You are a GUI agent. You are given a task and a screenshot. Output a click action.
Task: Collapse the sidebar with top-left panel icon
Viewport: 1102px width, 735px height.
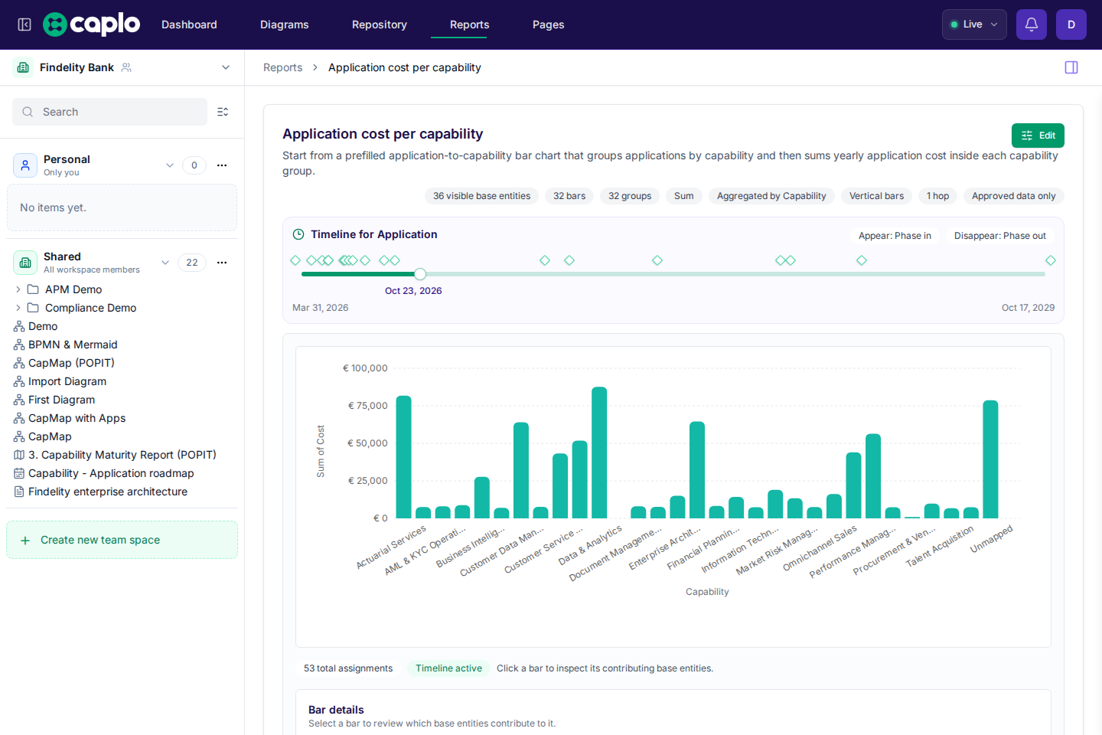pos(24,24)
